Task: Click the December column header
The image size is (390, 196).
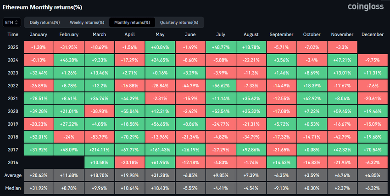Action: pos(372,34)
